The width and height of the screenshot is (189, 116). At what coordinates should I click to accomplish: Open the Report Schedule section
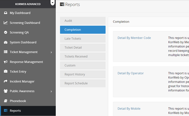pyautogui.click(x=83, y=84)
